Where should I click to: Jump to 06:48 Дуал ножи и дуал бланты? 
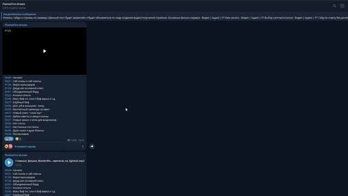(x=8, y=131)
